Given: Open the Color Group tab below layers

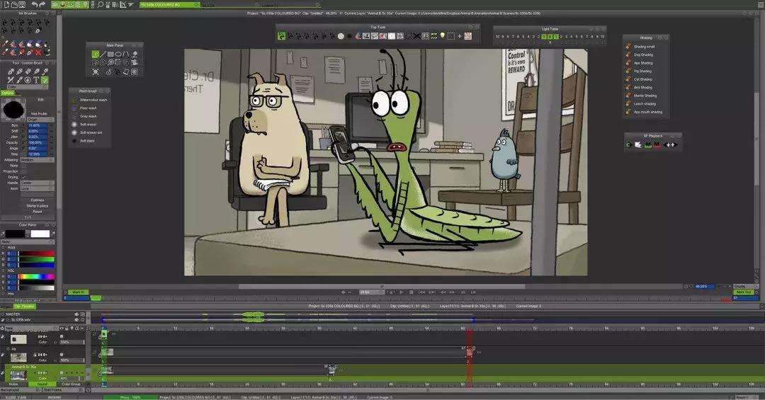Looking at the screenshot, I should [x=72, y=384].
